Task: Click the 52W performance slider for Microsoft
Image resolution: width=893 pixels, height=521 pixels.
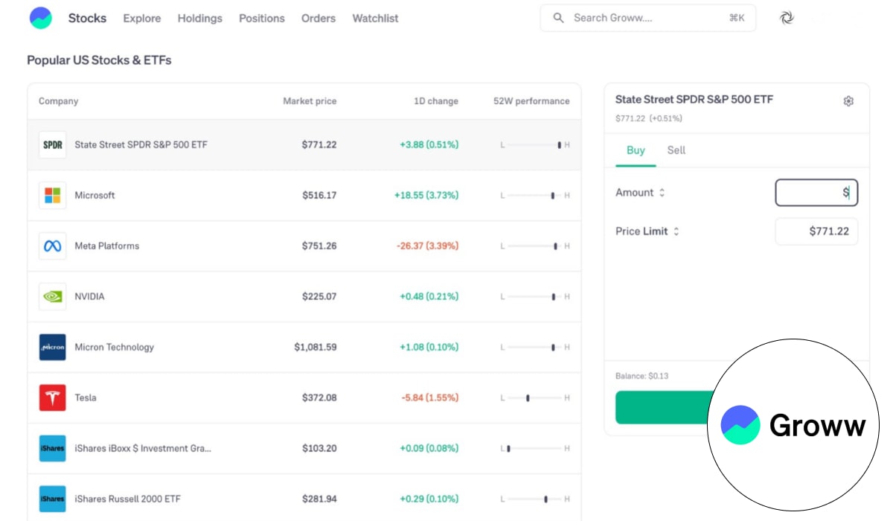Action: (536, 196)
